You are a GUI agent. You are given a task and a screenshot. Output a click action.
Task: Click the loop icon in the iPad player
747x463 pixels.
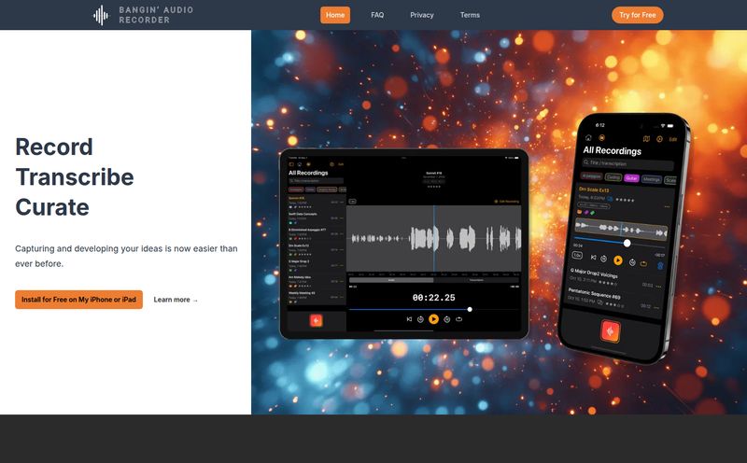(458, 319)
